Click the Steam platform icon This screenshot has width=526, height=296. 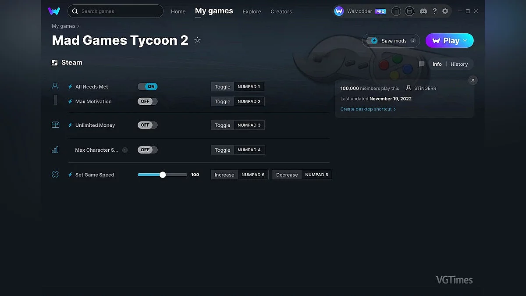pyautogui.click(x=55, y=63)
